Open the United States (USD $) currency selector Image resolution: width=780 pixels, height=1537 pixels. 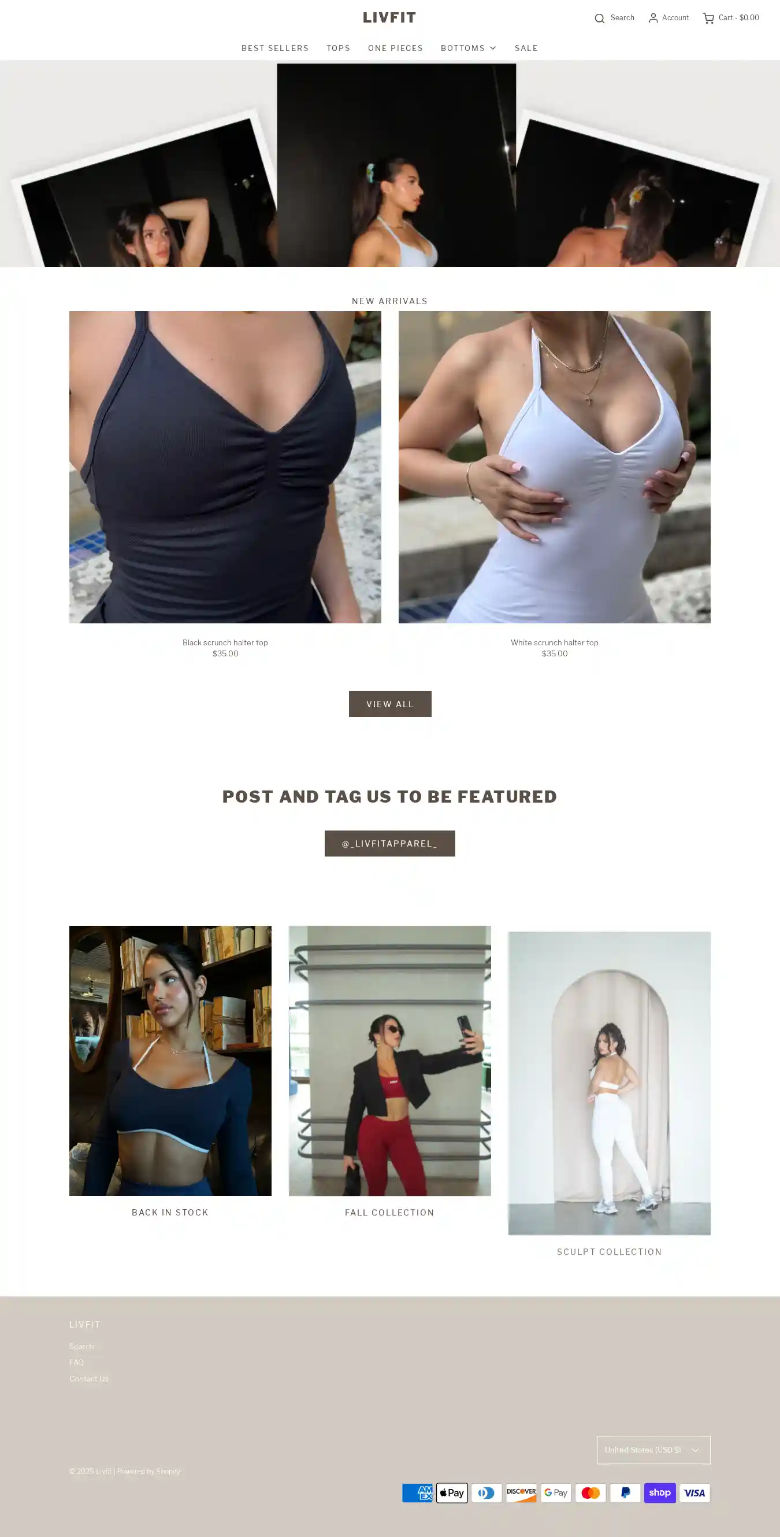653,1449
